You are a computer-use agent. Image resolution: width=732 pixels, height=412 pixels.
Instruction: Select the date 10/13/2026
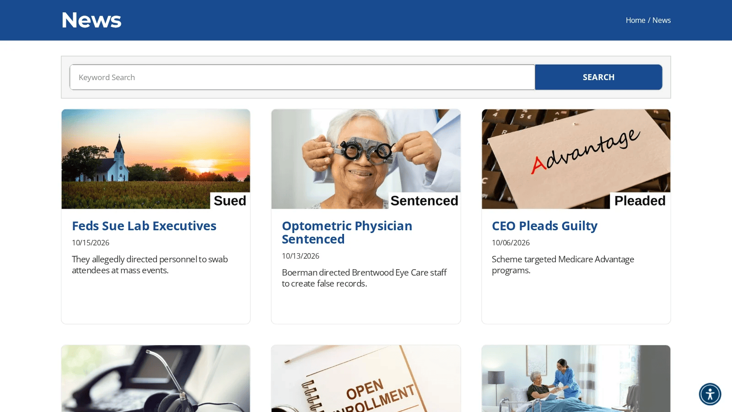pos(301,256)
